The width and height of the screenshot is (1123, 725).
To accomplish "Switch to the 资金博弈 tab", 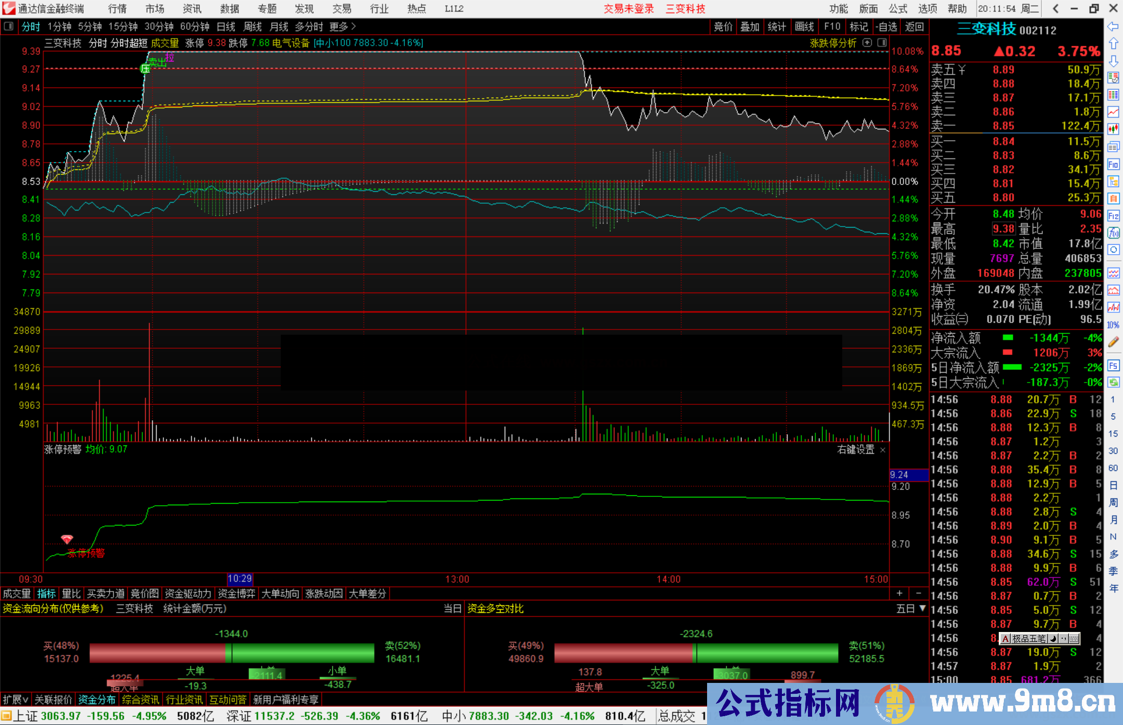I will click(x=237, y=594).
